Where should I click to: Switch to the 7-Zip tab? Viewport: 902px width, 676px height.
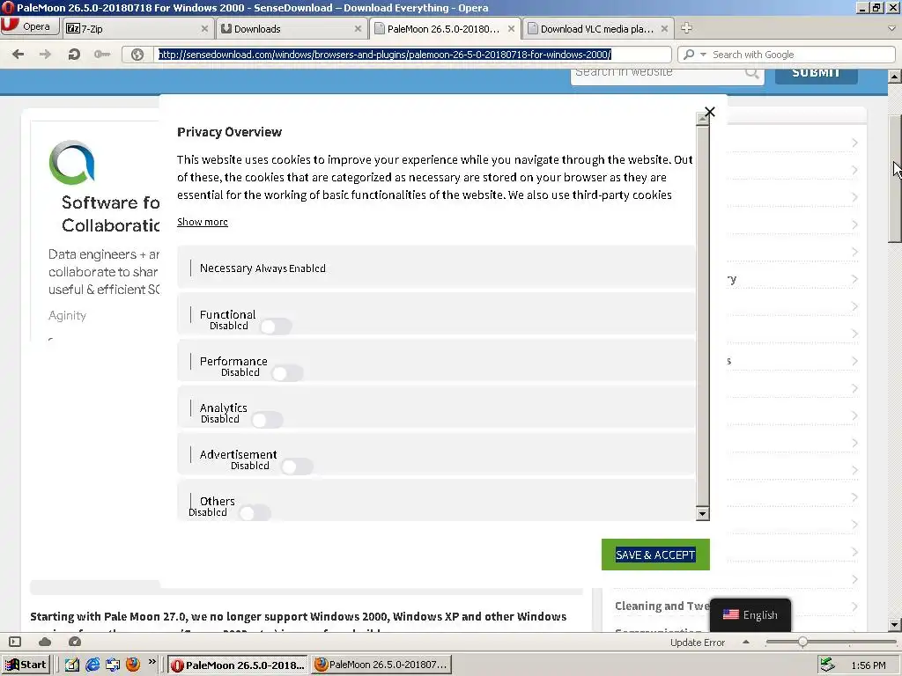pyautogui.click(x=137, y=29)
